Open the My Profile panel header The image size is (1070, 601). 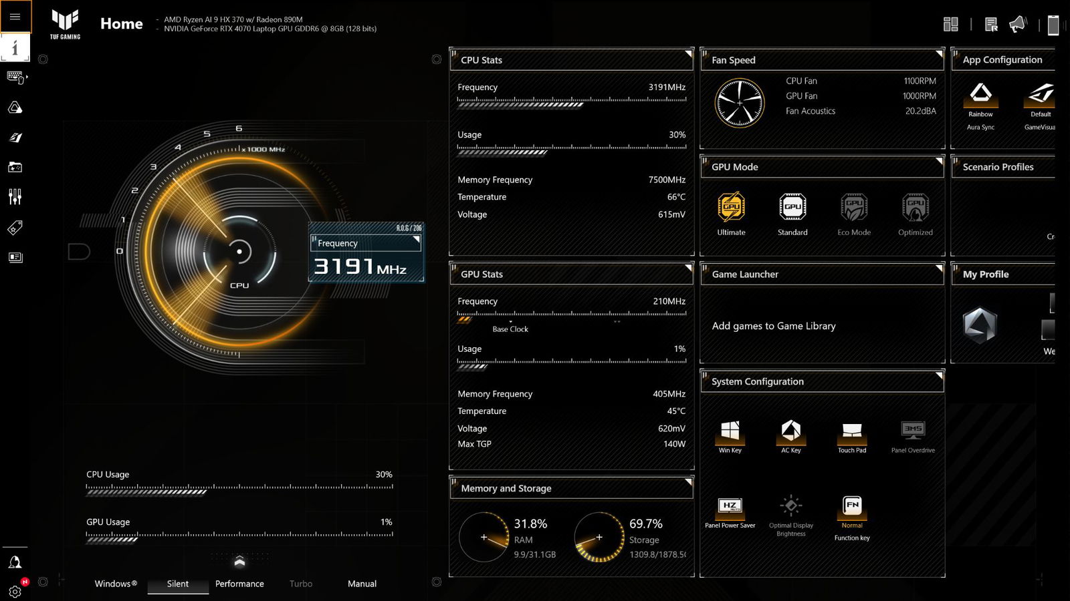(1002, 274)
